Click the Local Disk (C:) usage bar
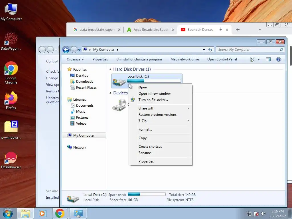 coord(154,81)
